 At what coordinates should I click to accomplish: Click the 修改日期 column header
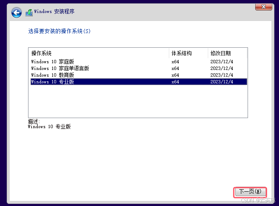[227, 53]
